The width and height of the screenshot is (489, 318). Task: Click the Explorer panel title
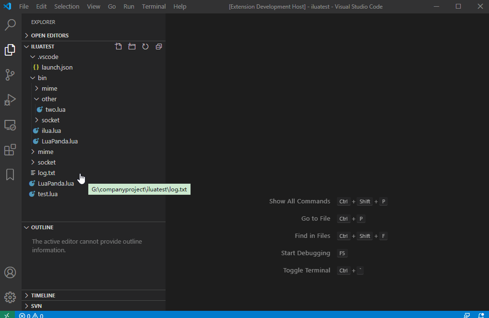pyautogui.click(x=43, y=22)
